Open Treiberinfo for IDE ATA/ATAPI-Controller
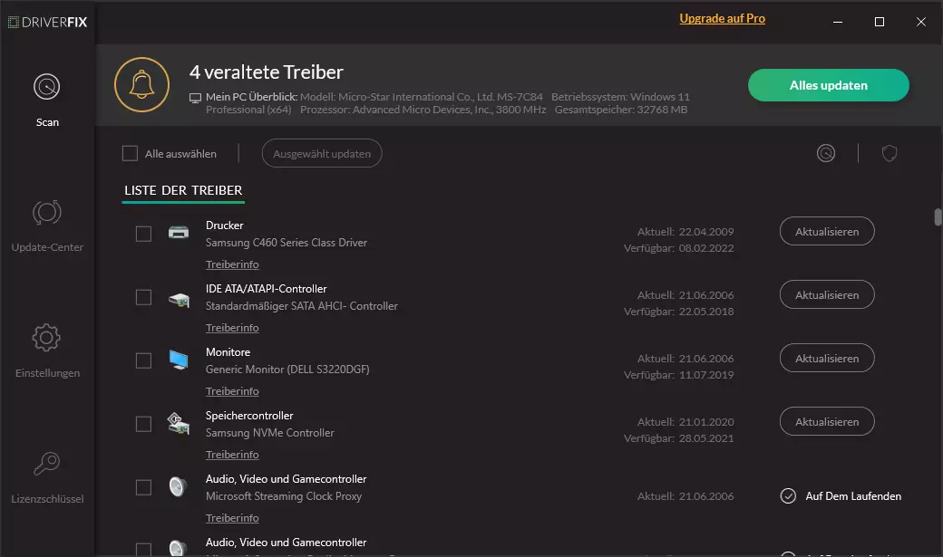 click(232, 328)
